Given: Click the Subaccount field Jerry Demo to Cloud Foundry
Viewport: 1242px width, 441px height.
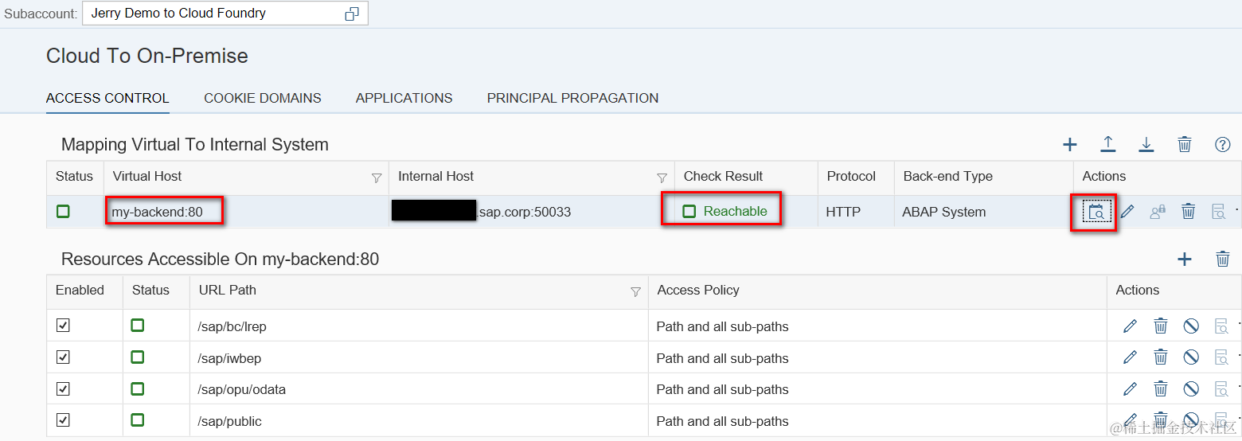Looking at the screenshot, I should 225,14.
